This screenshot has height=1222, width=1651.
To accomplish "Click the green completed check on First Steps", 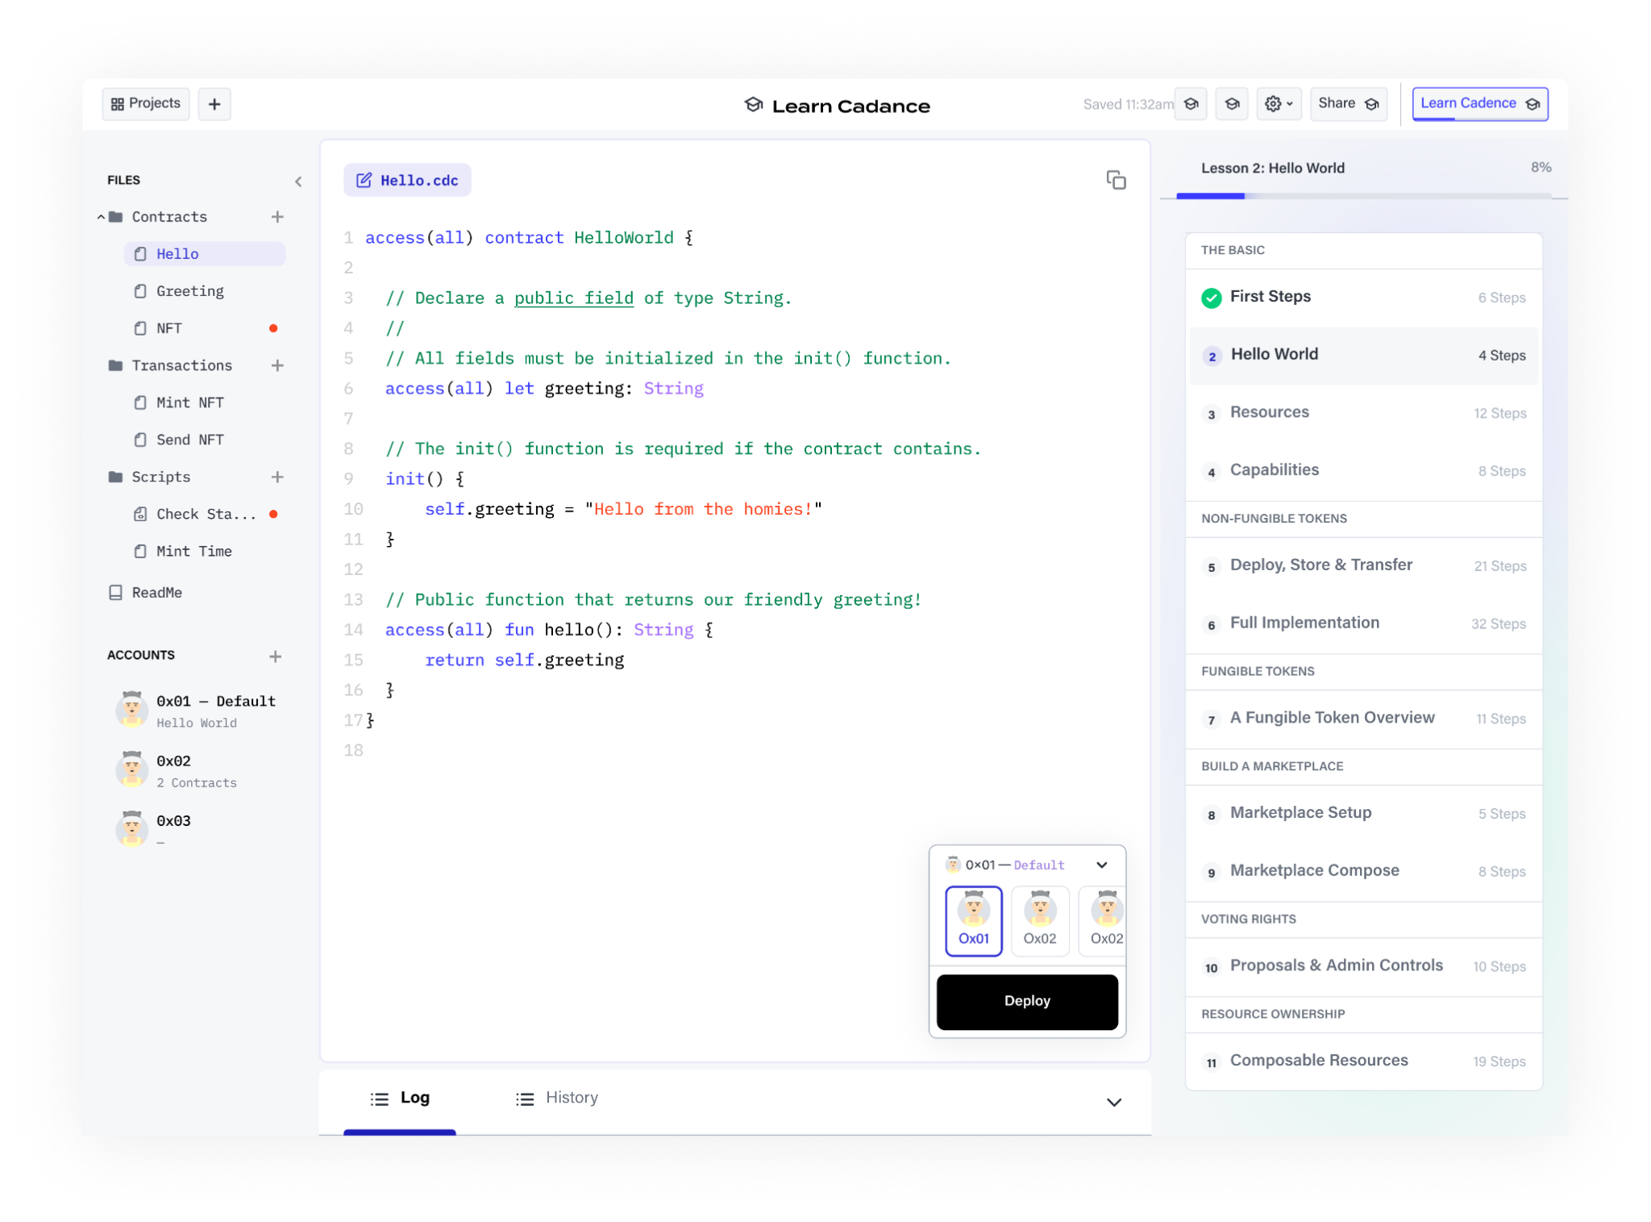I will (x=1211, y=298).
